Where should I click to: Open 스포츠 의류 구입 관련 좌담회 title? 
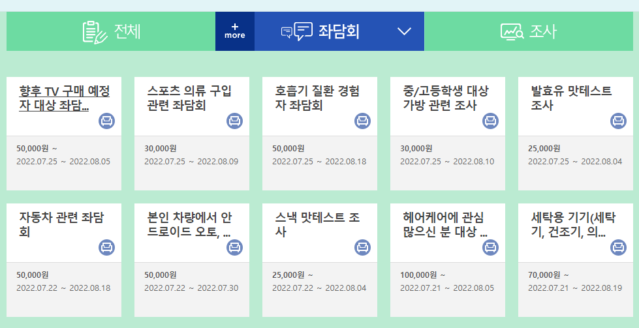pos(189,98)
